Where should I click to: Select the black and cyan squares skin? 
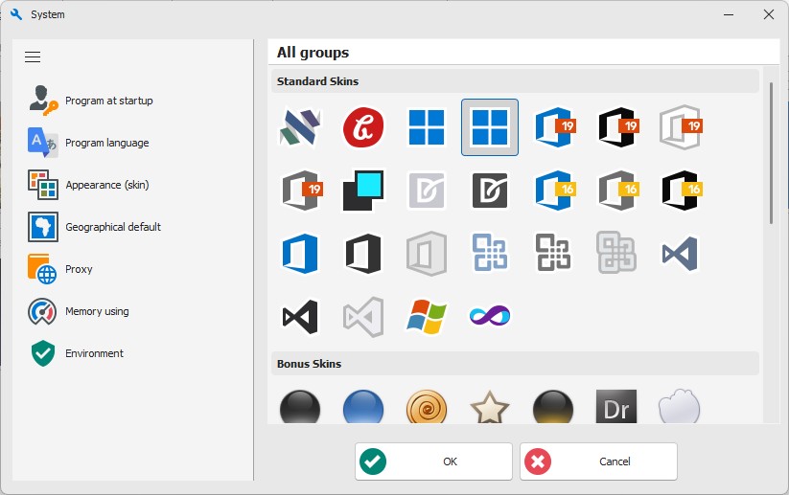363,190
